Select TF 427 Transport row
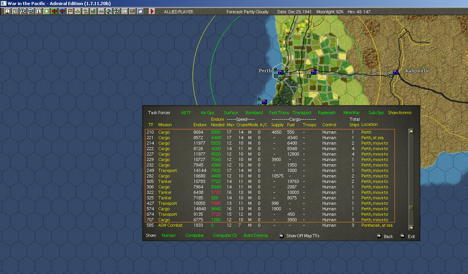The height and width of the screenshot is (274, 468). point(270,203)
